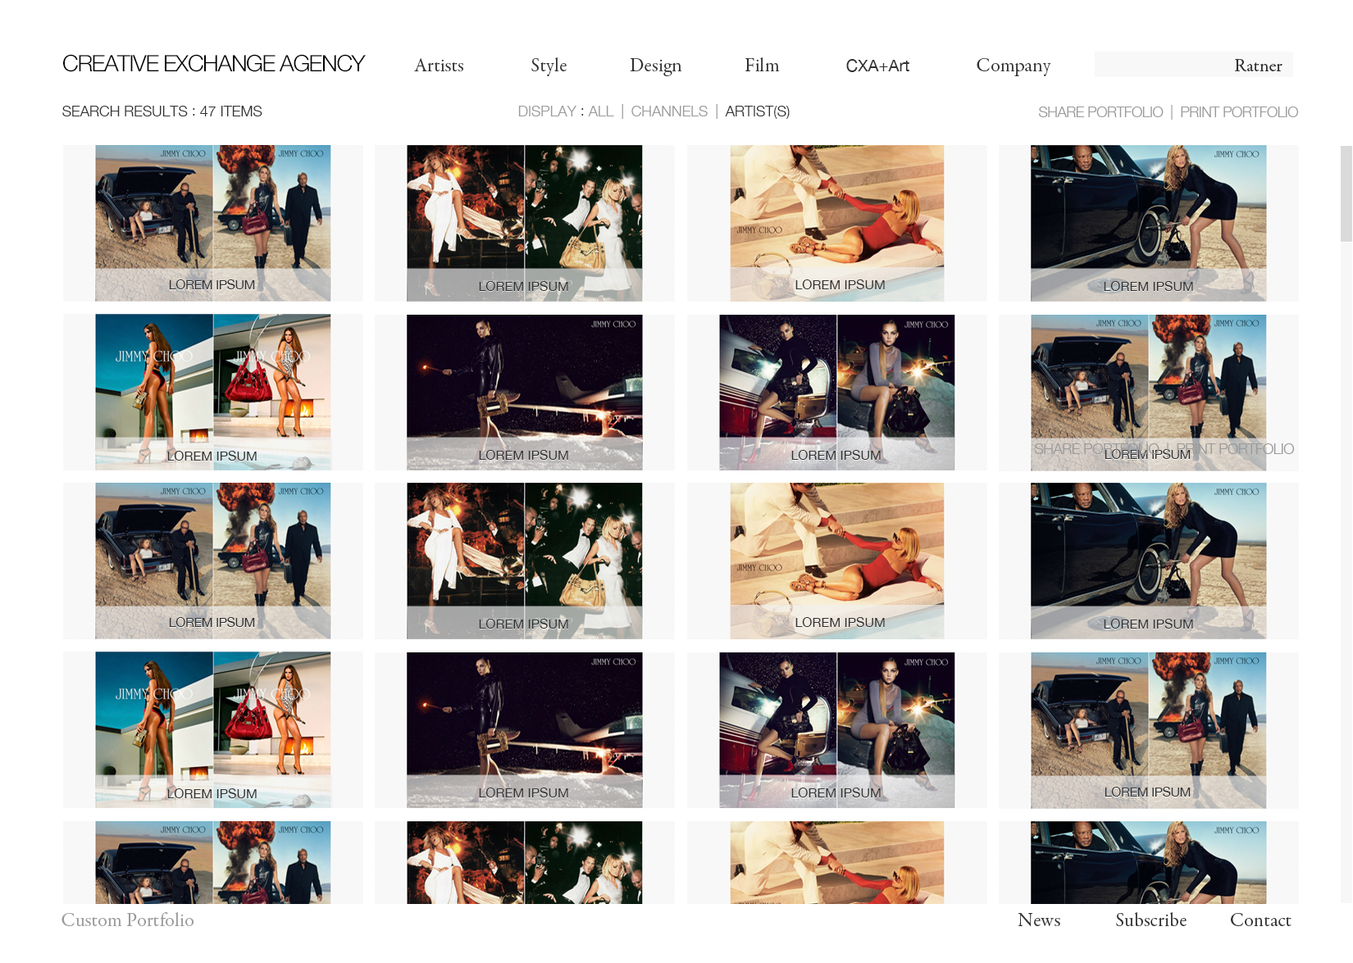1353x963 pixels.
Task: Open third-row black car blonde woman thumbnail
Action: point(1148,561)
